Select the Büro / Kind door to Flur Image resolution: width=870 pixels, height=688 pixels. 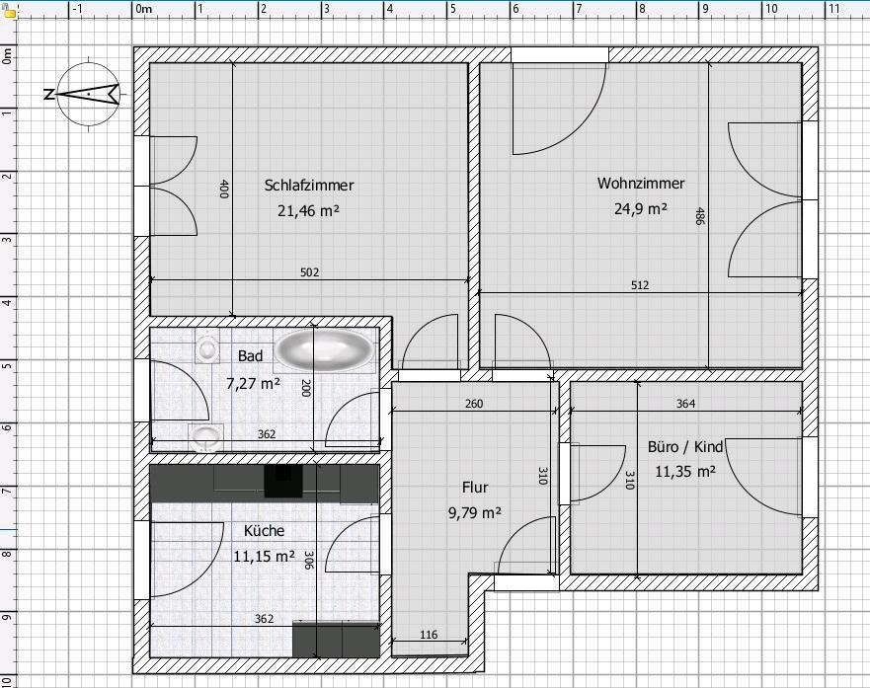(x=593, y=474)
